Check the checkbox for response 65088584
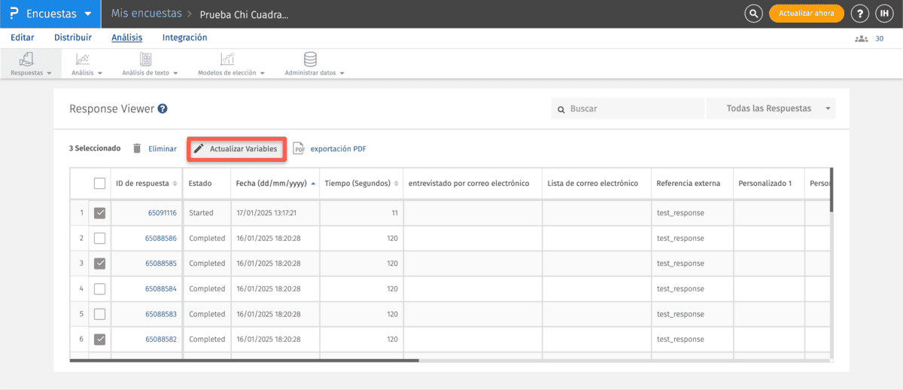 click(x=99, y=288)
